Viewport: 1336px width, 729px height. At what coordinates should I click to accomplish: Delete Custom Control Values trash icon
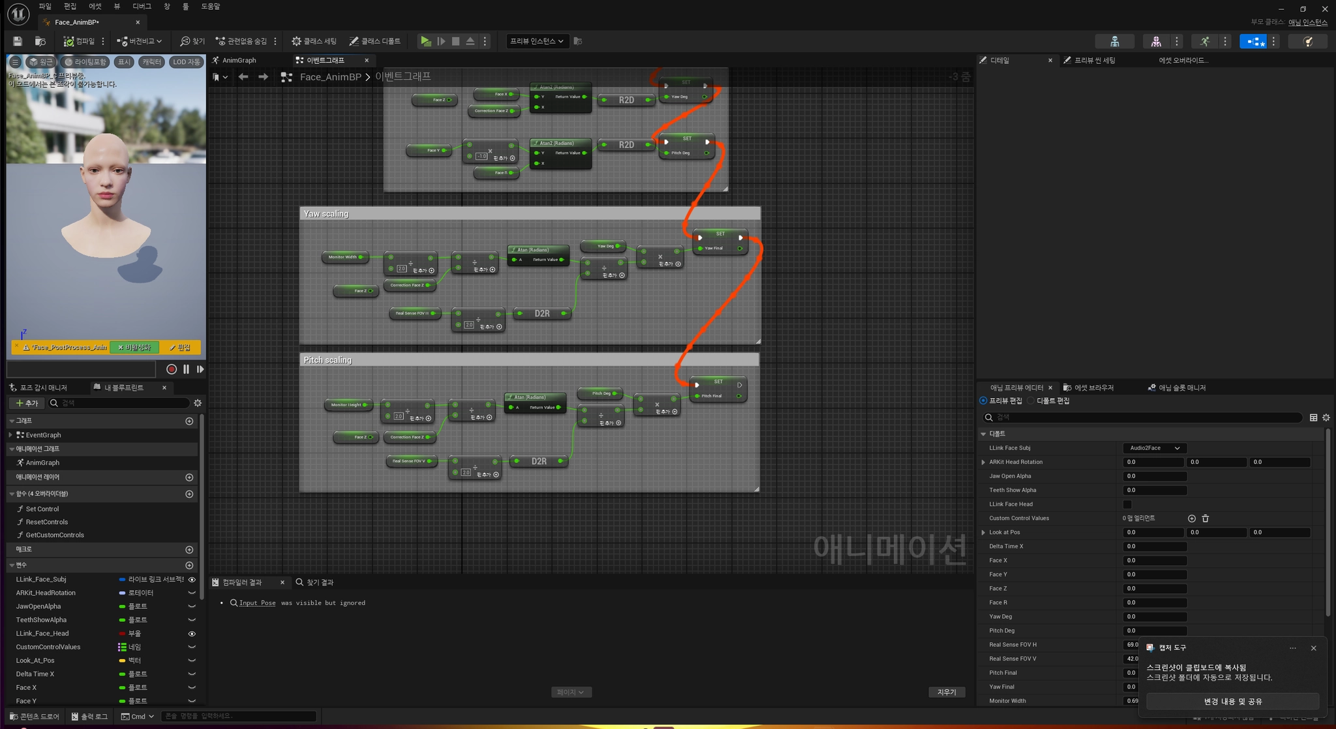[1206, 518]
